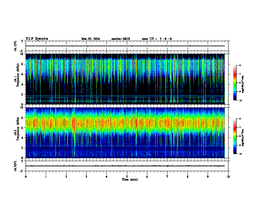
Task: Click the ch.1 spectrogram color scale bar
Action: pos(235,83)
